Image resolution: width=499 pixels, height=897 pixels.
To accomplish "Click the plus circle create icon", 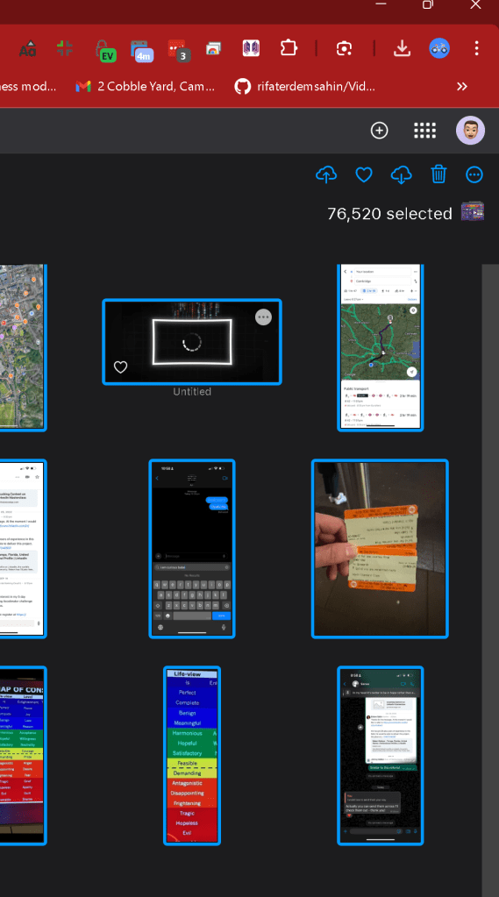I will point(380,131).
